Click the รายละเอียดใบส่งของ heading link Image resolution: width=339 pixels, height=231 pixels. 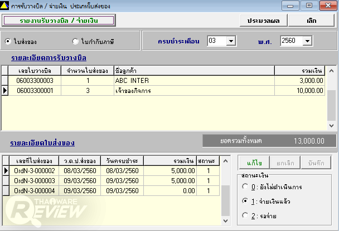pyautogui.click(x=42, y=143)
